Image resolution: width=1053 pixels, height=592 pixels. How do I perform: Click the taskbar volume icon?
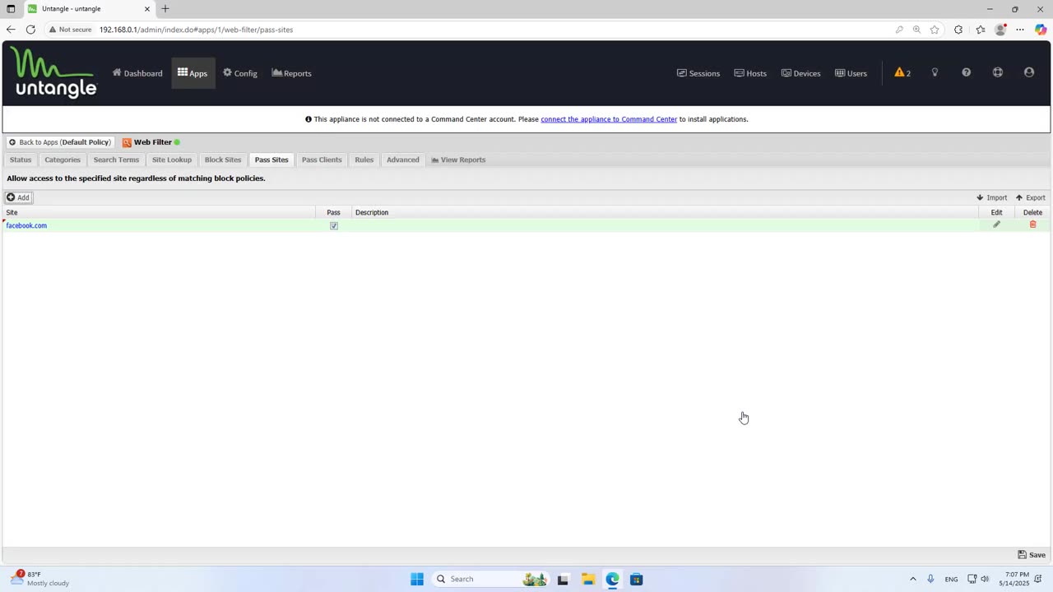point(985,579)
